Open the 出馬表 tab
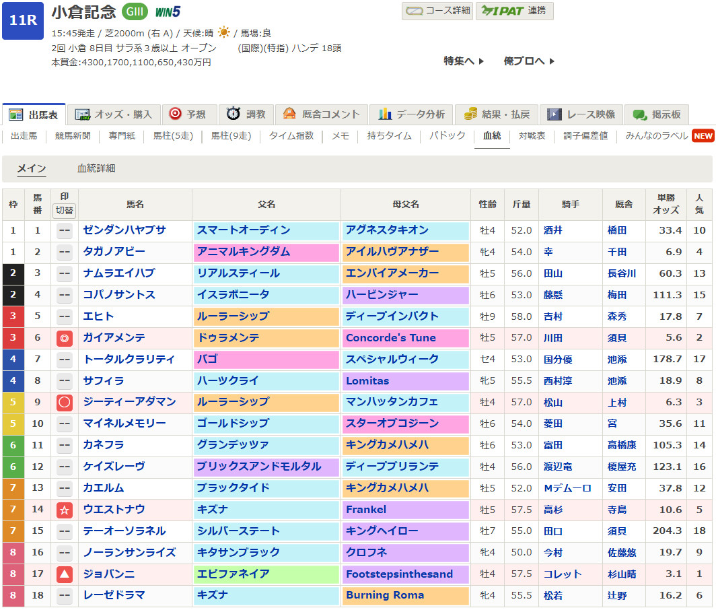Screen dimensions: 716x610 click(34, 114)
